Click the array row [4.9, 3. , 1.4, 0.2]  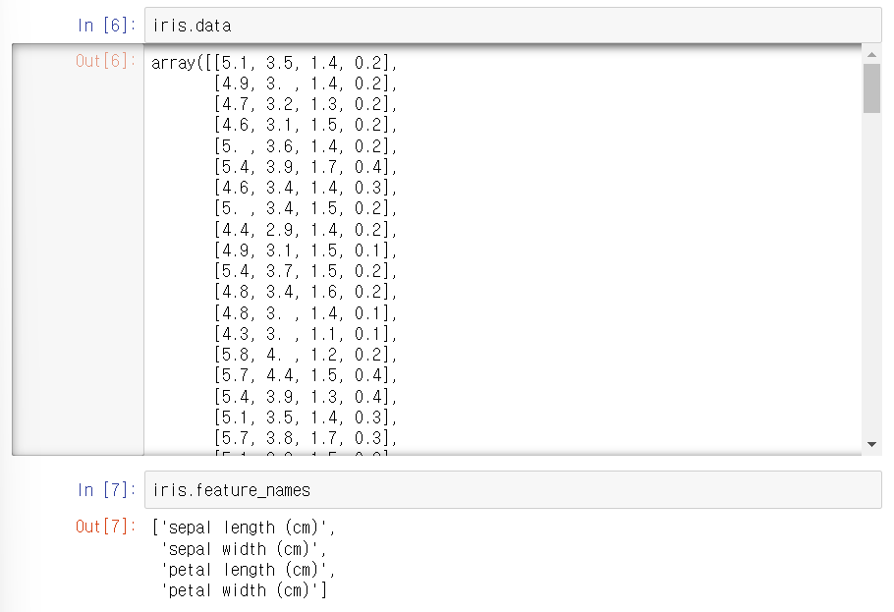click(305, 83)
